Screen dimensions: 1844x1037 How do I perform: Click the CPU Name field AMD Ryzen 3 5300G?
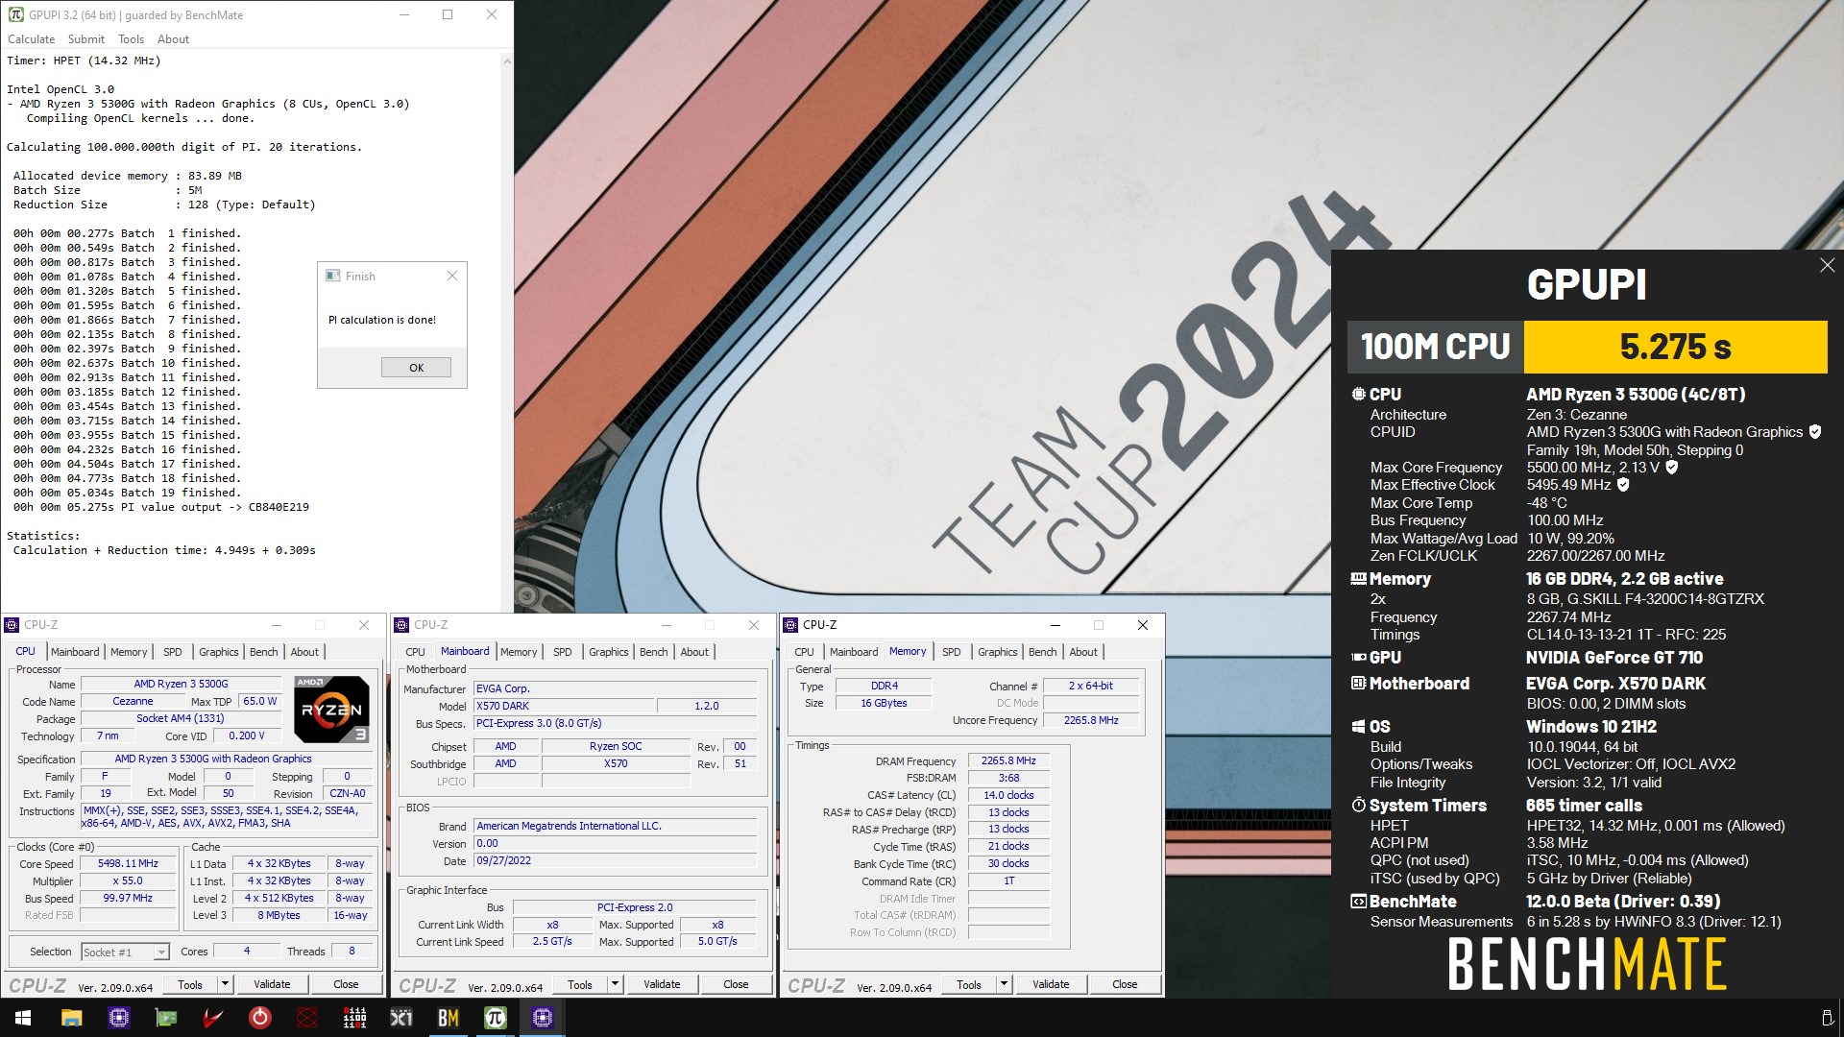tap(181, 684)
